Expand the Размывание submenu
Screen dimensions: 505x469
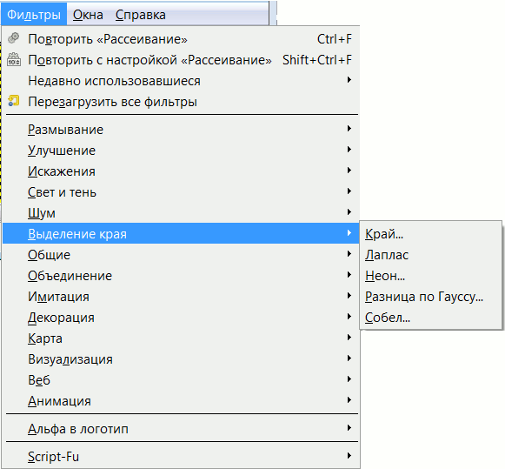[181, 130]
